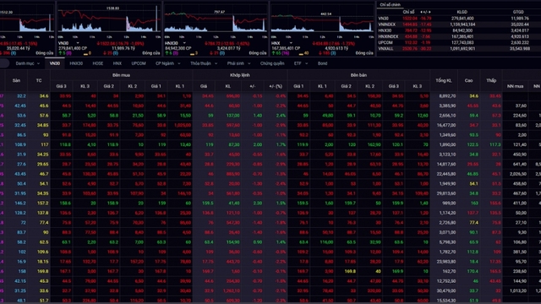Open the HNX30 chart selector arrow

pos(184,43)
